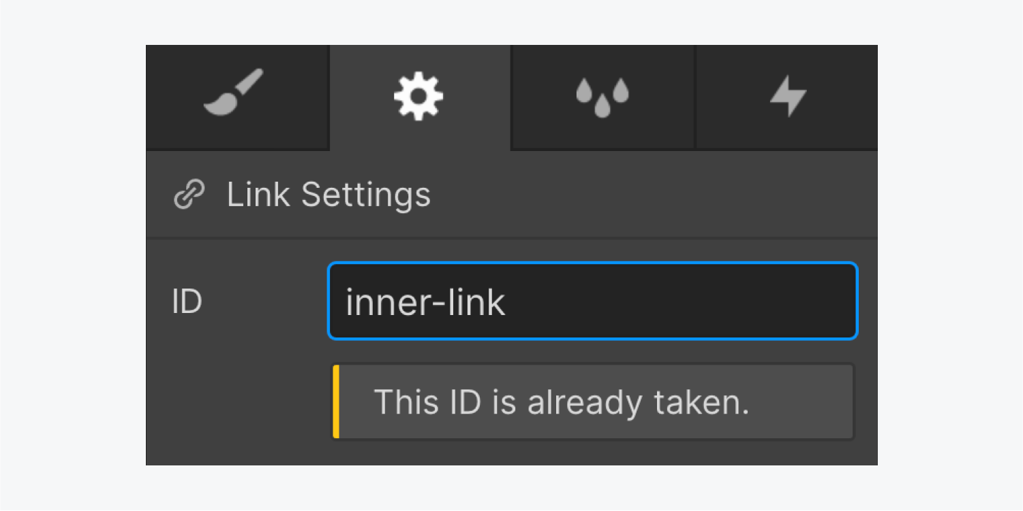Place cursor at end of inner-link value
This screenshot has height=511, width=1023.
pos(506,303)
